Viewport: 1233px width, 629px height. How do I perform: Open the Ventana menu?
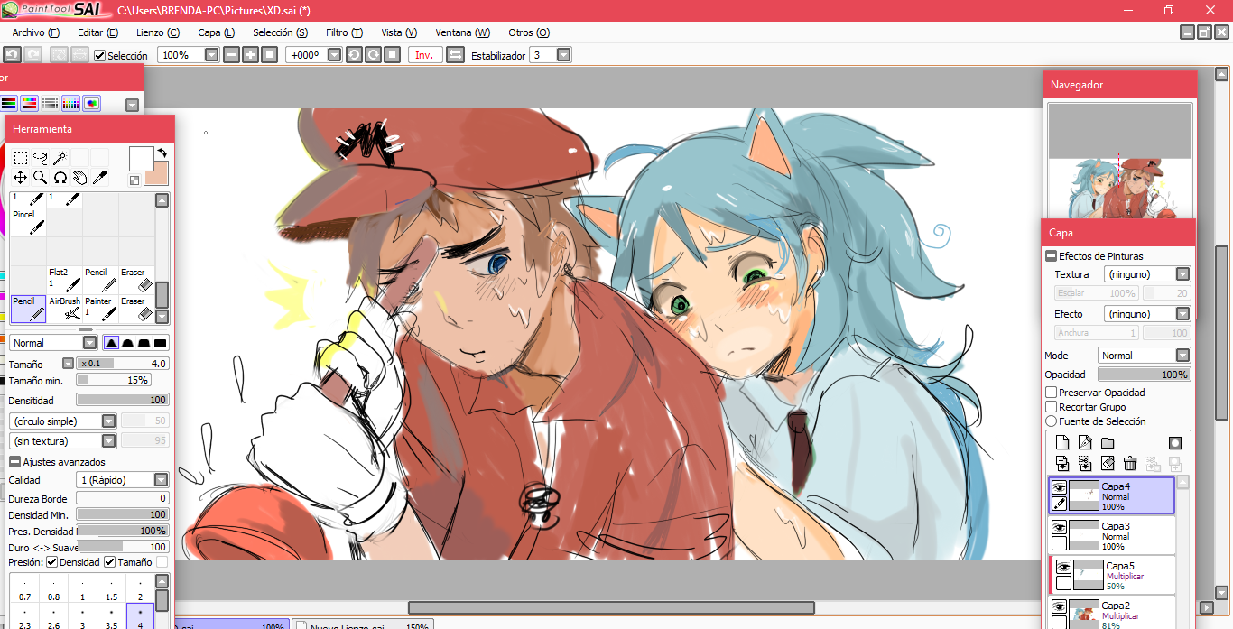pos(462,32)
